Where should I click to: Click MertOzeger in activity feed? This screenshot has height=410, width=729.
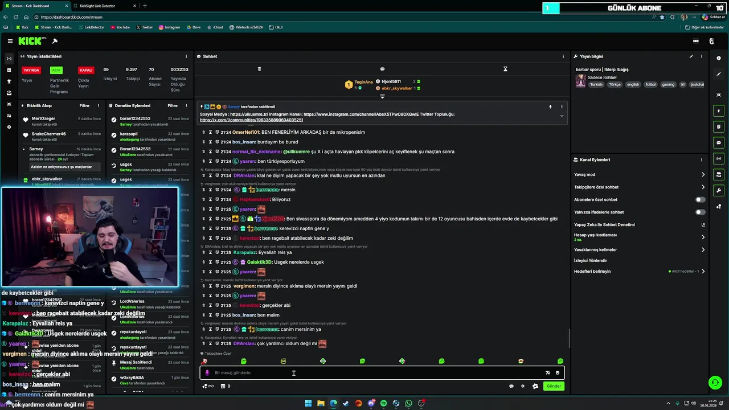point(43,118)
